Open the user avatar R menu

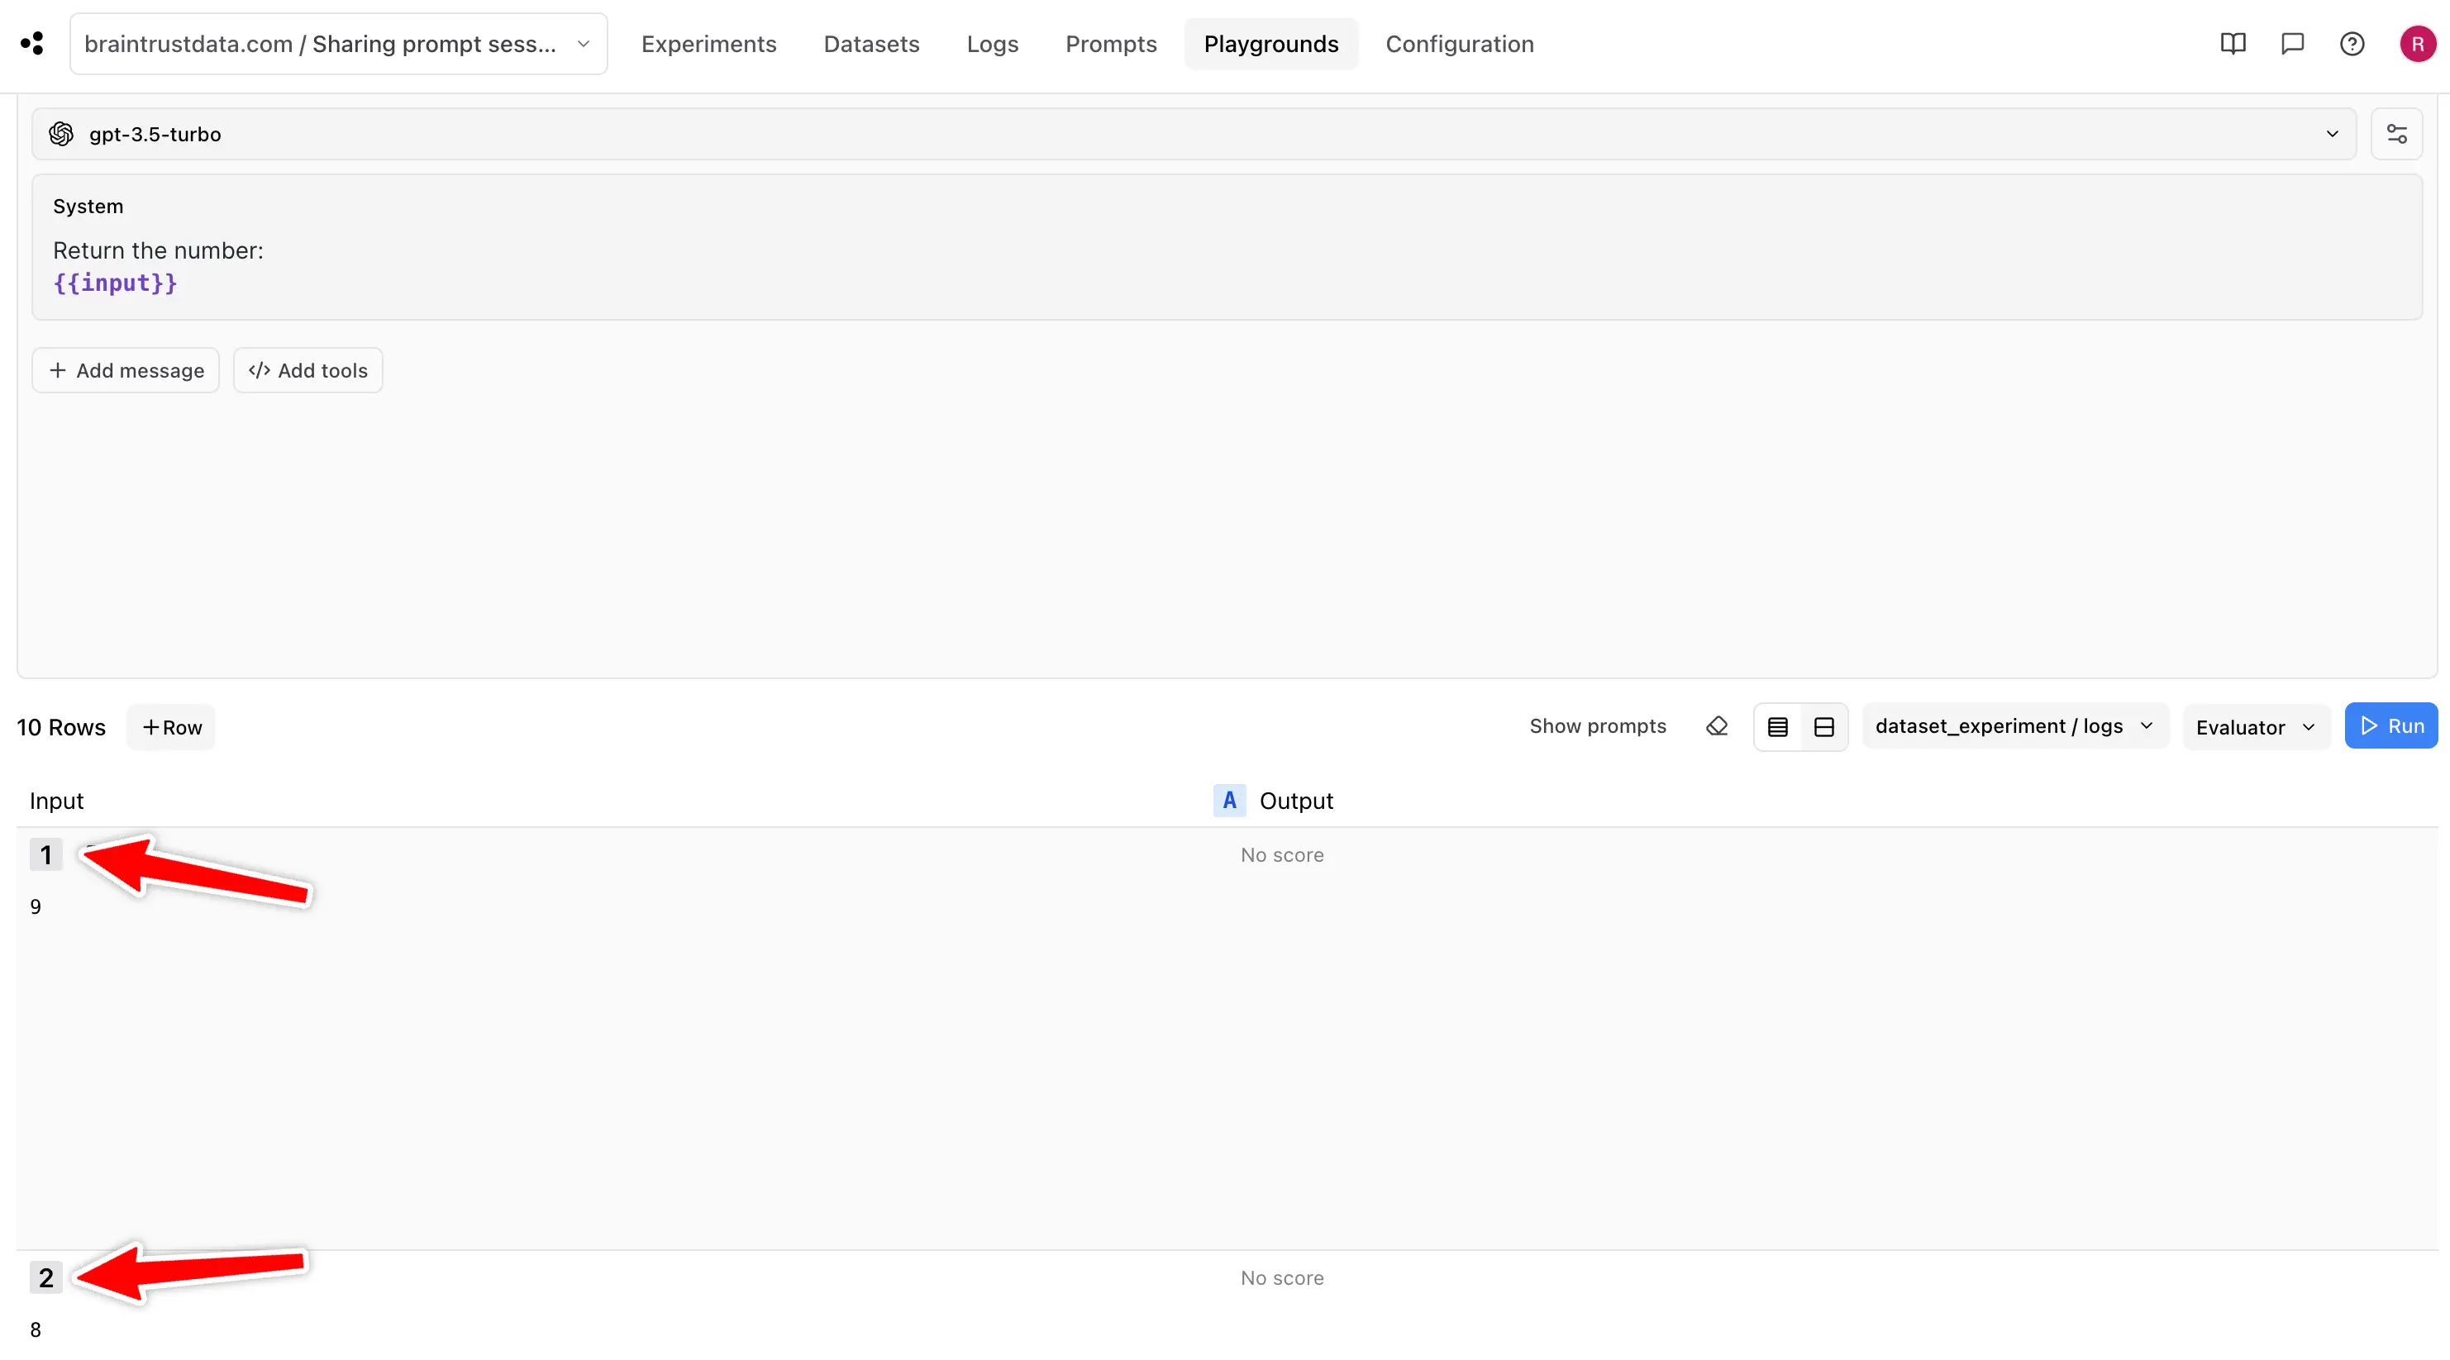click(2417, 44)
